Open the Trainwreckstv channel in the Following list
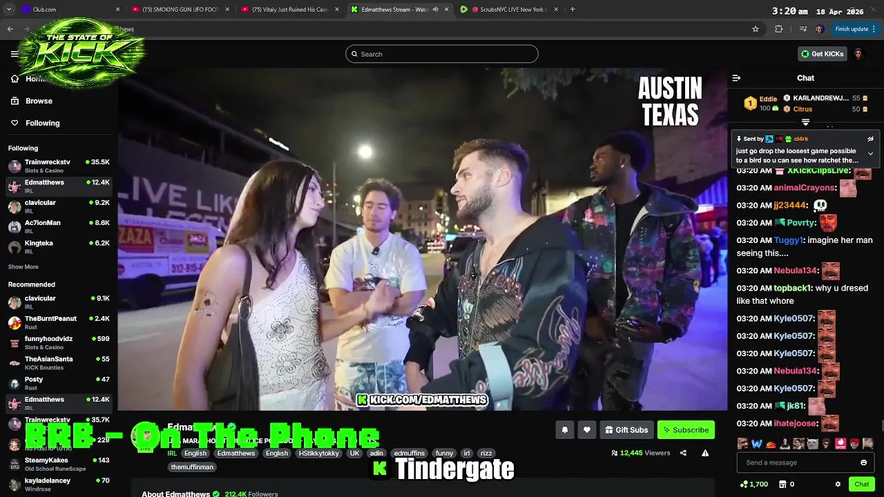Screen dimensions: 884x497 (x=59, y=166)
